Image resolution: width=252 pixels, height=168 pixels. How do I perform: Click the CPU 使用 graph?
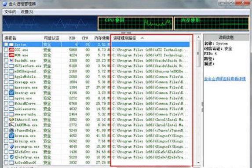click(x=135, y=24)
